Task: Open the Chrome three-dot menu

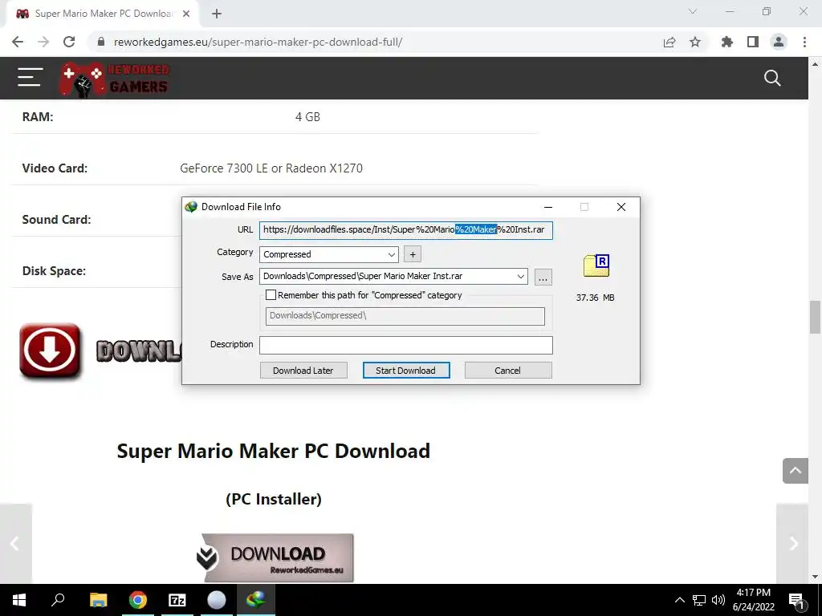Action: 804,42
